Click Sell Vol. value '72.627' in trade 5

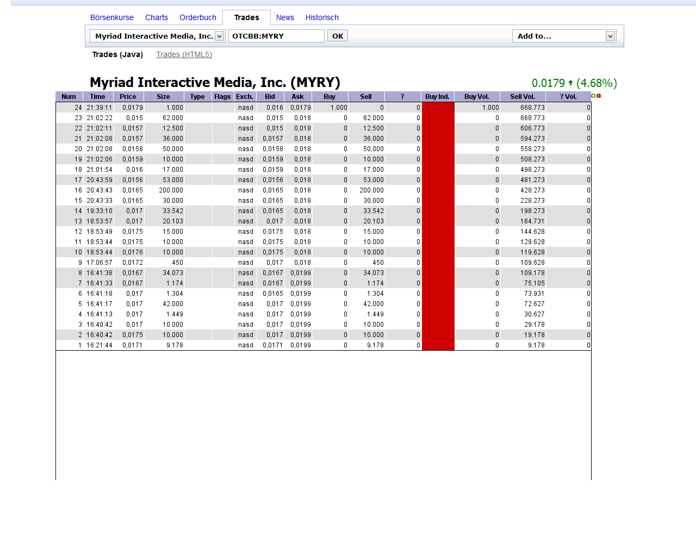pos(535,304)
